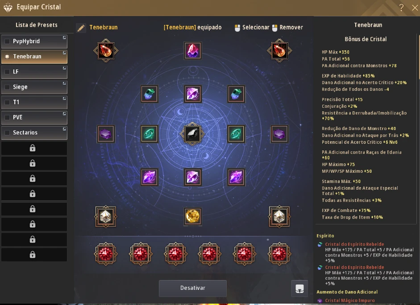
Task: Open the help question mark icon
Action: [x=401, y=8]
